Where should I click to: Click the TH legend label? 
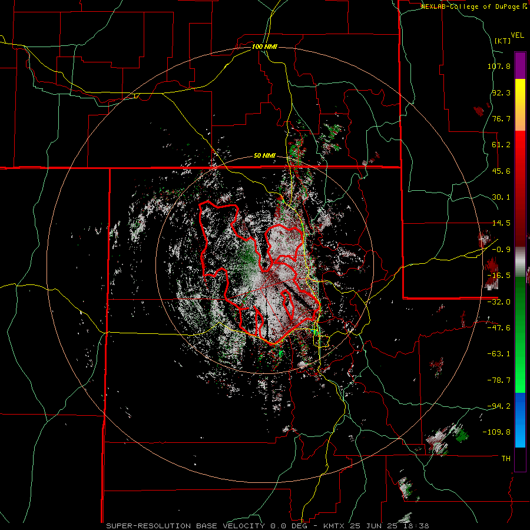[506, 459]
